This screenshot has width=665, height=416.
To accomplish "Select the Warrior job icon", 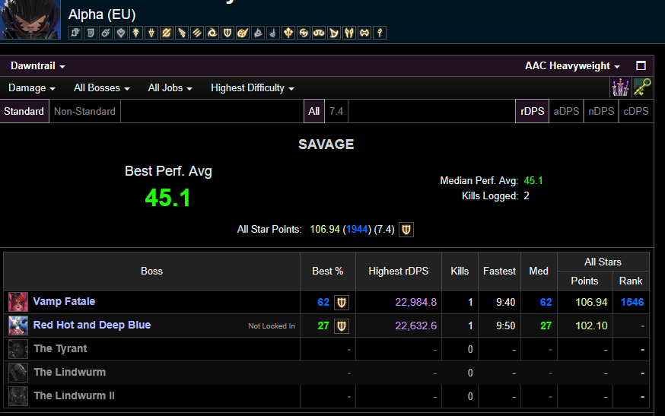I will click(364, 33).
